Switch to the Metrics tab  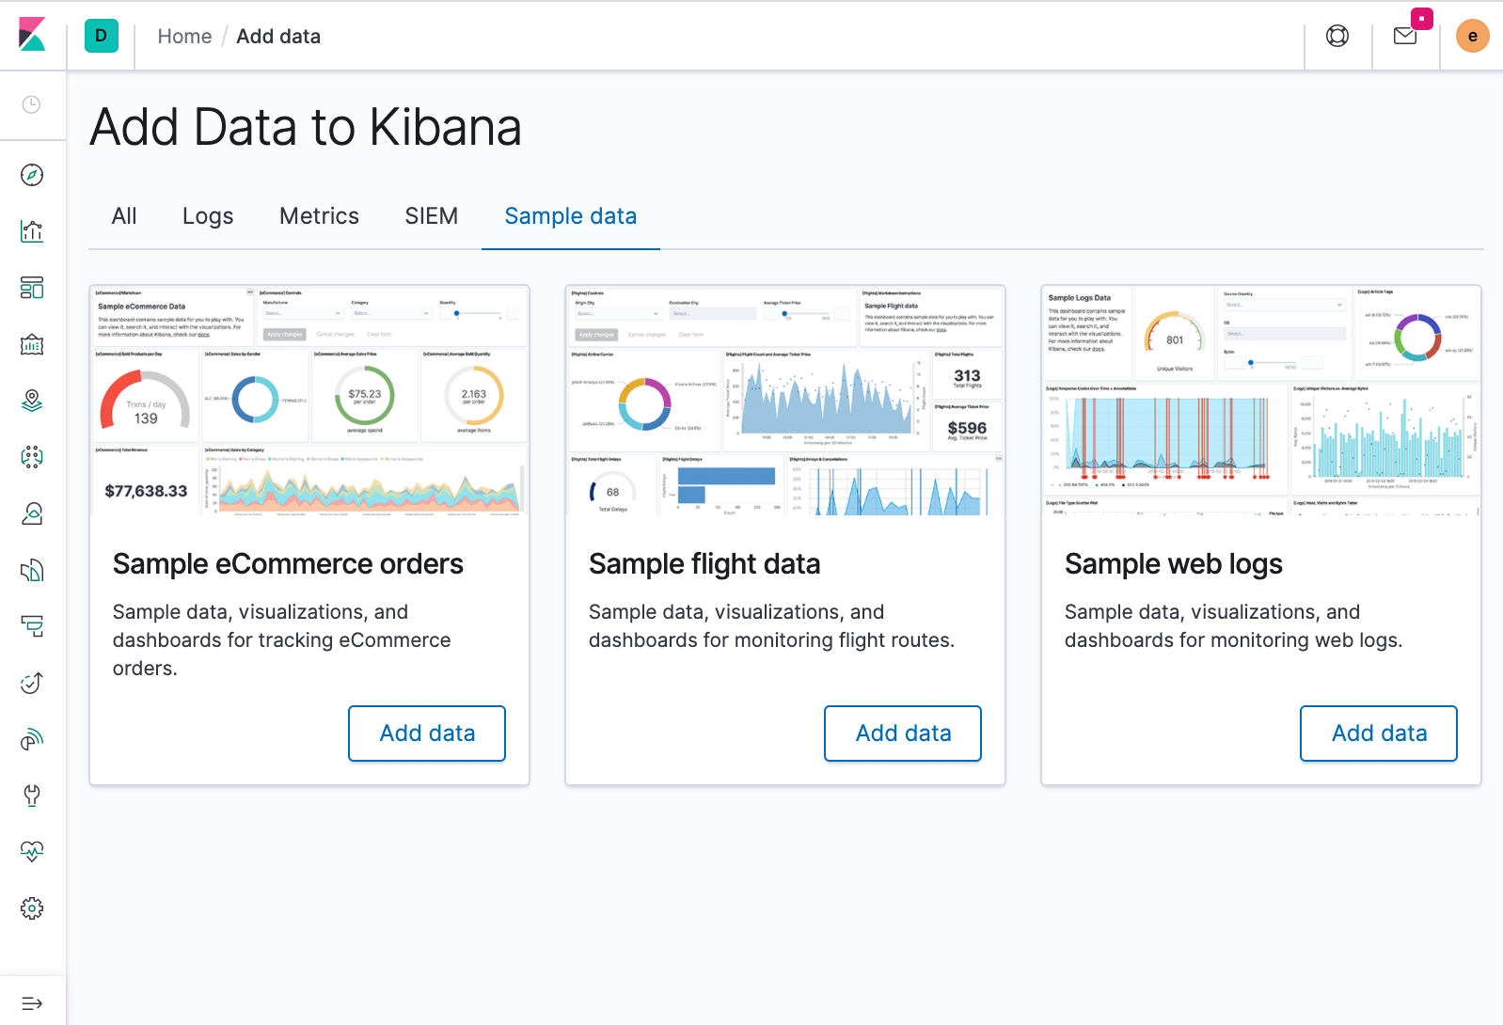(320, 216)
